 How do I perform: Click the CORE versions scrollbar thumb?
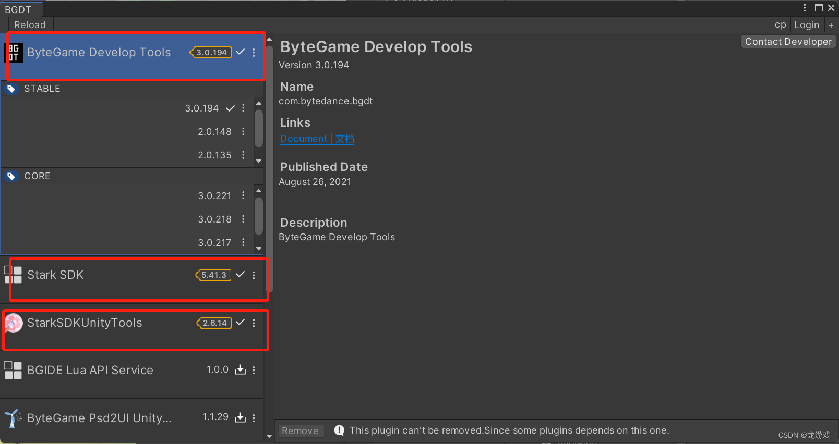pyautogui.click(x=259, y=216)
